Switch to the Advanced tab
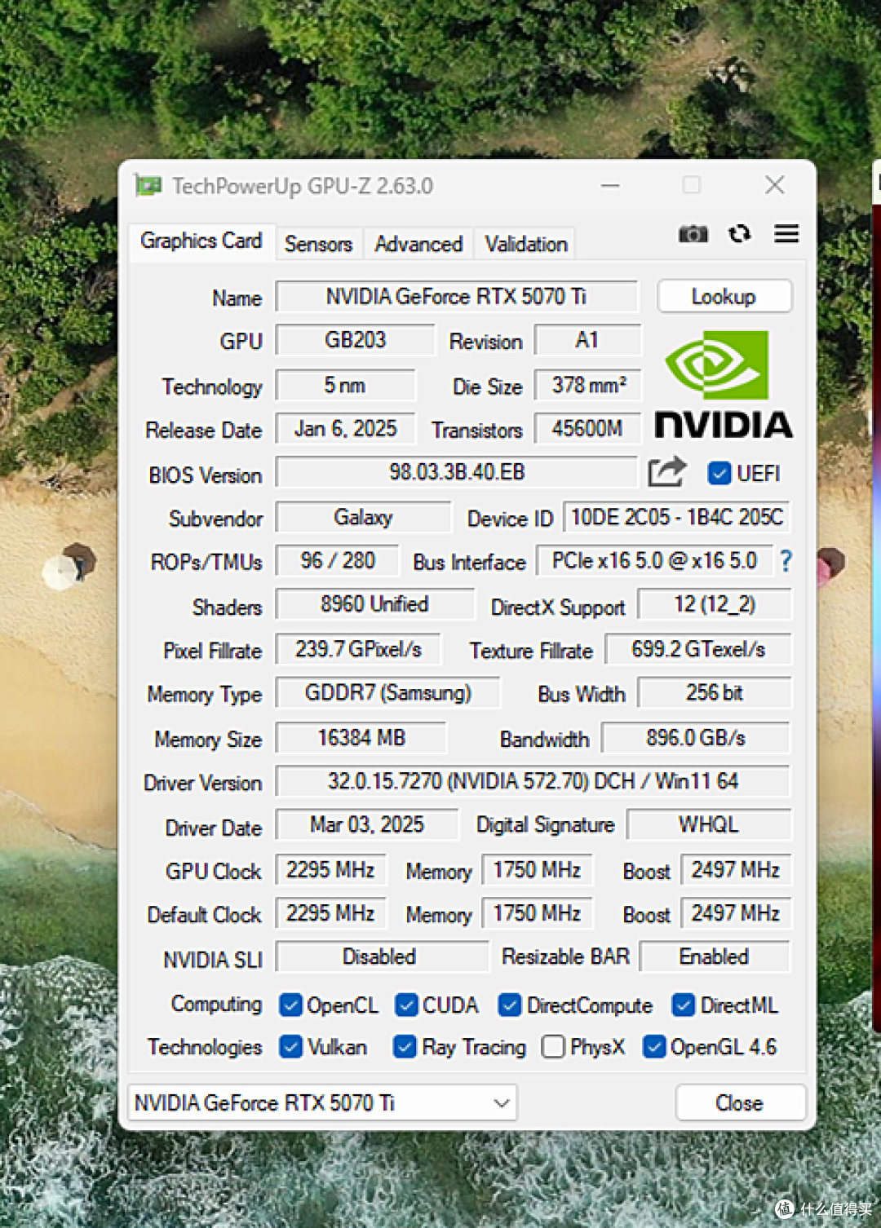The width and height of the screenshot is (881, 1228). [418, 244]
